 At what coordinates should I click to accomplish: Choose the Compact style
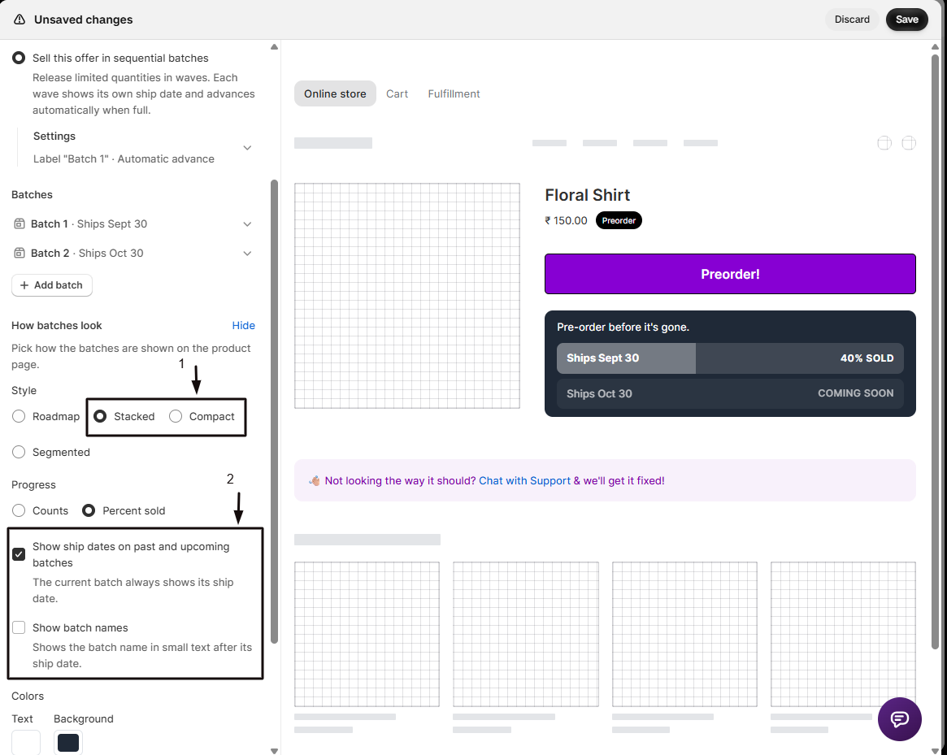176,416
